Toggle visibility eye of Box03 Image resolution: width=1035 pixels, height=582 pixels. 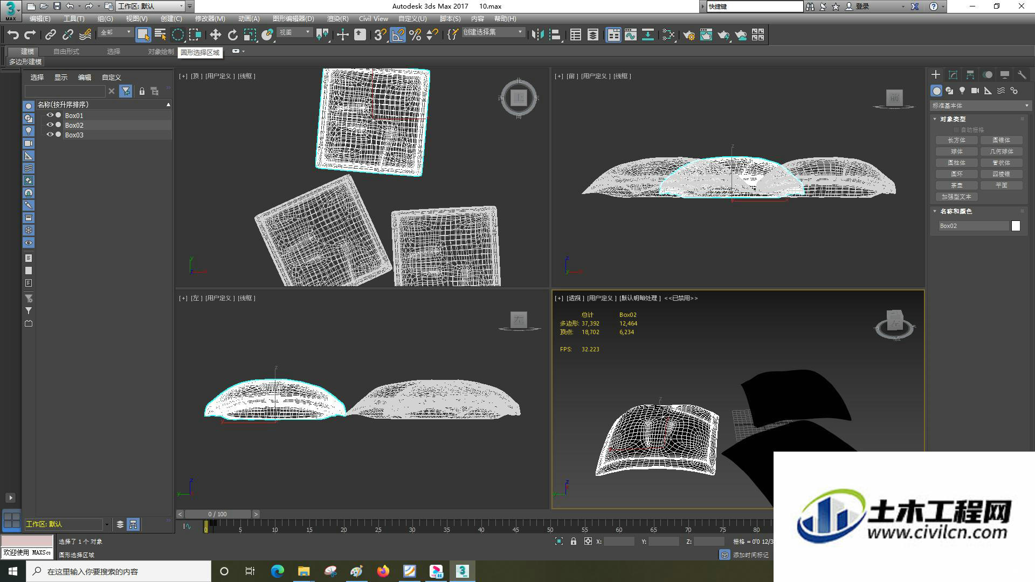pyautogui.click(x=50, y=135)
